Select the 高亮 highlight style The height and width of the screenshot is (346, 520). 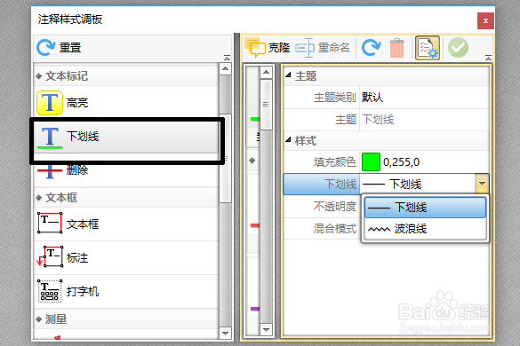point(126,103)
